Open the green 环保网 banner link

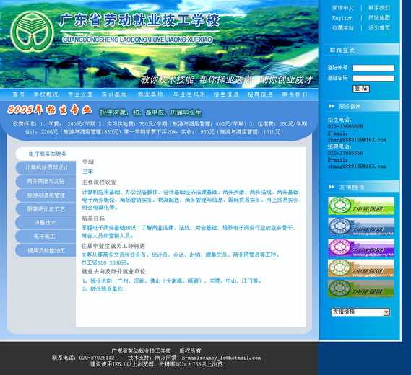(361, 206)
